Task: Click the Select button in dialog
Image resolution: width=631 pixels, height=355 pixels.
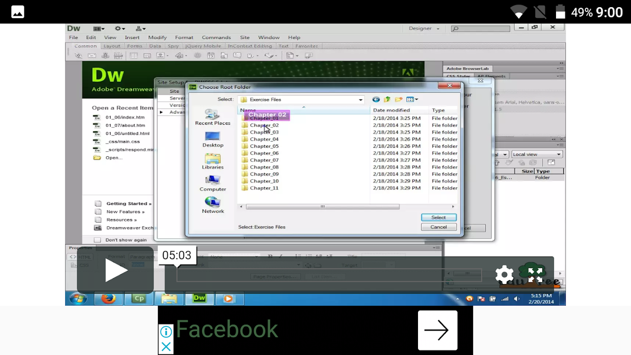Action: (x=438, y=217)
